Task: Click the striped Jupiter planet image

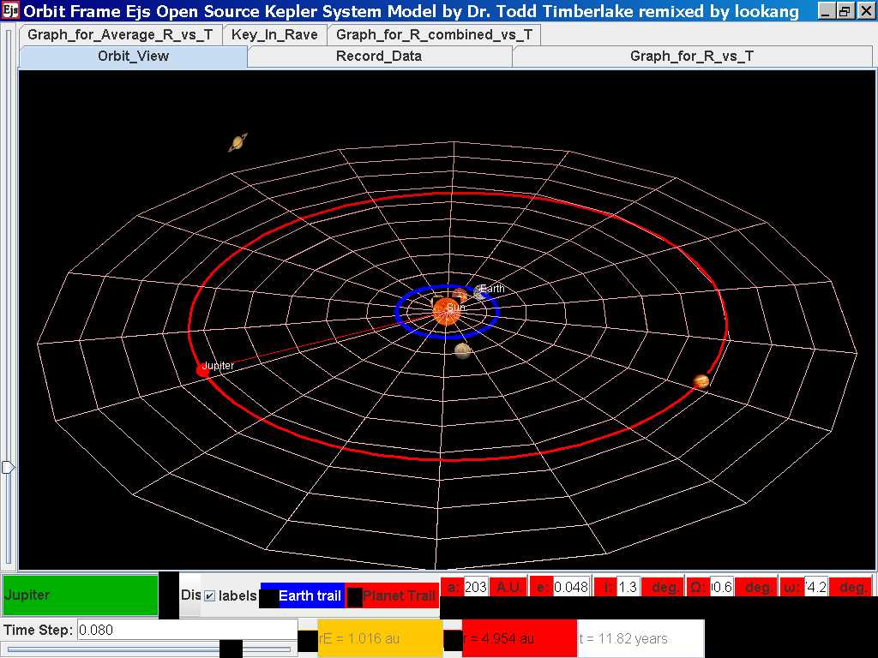Action: (x=701, y=381)
